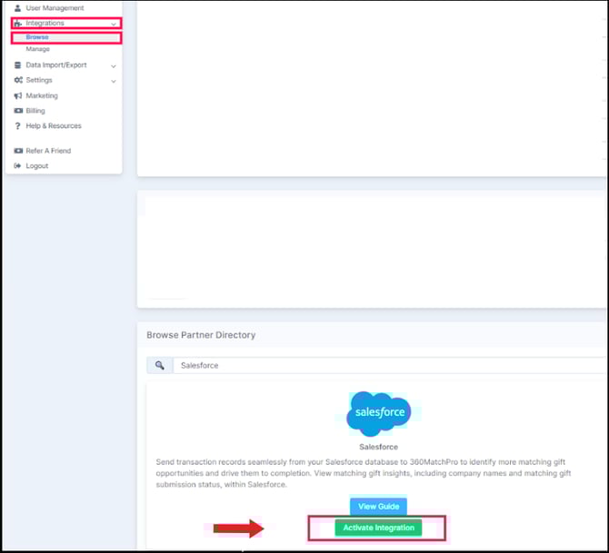Image resolution: width=609 pixels, height=553 pixels.
Task: Go to Marketing page
Action: [x=42, y=95]
